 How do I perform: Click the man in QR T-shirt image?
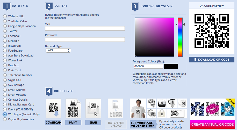coord(138,109)
